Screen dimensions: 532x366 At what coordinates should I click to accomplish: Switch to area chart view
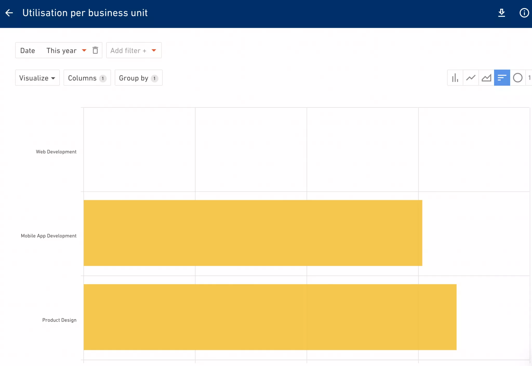(x=486, y=78)
